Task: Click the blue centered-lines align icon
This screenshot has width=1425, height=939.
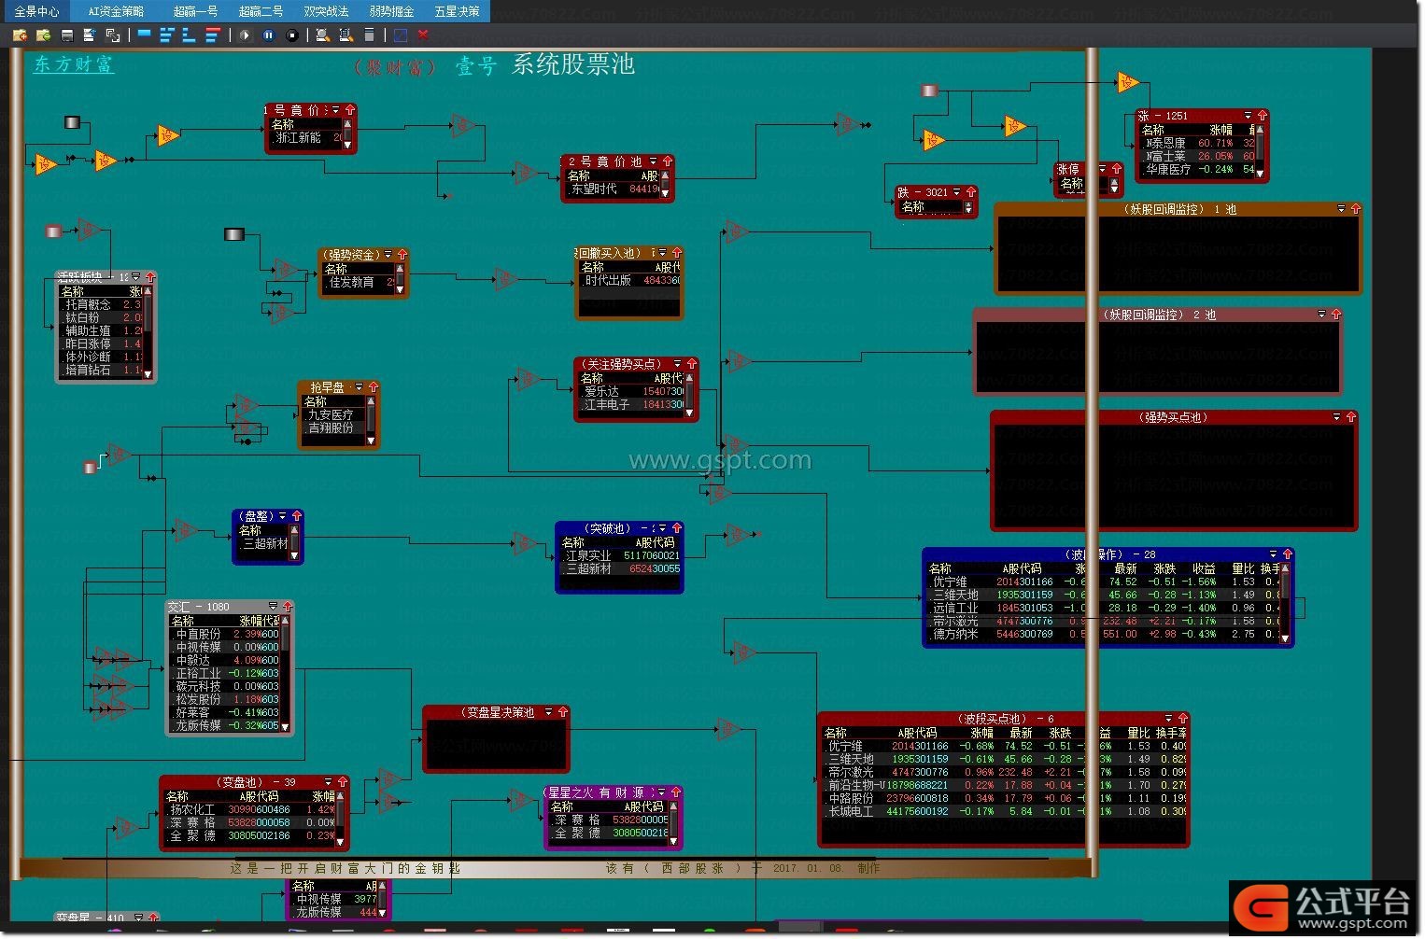Action: click(167, 35)
